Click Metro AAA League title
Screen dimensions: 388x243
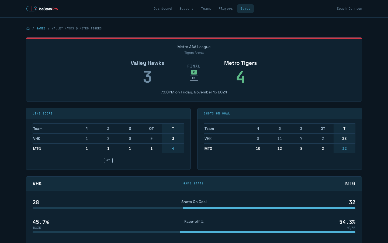[x=194, y=47]
